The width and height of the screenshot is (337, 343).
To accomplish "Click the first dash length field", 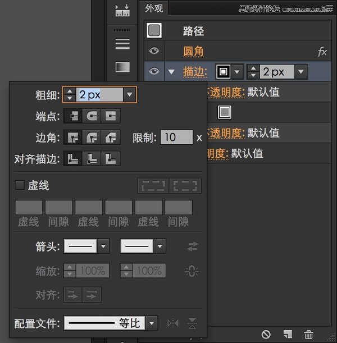I will click(29, 207).
